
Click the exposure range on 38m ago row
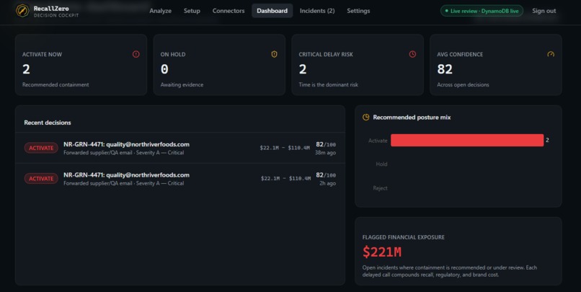(285, 148)
